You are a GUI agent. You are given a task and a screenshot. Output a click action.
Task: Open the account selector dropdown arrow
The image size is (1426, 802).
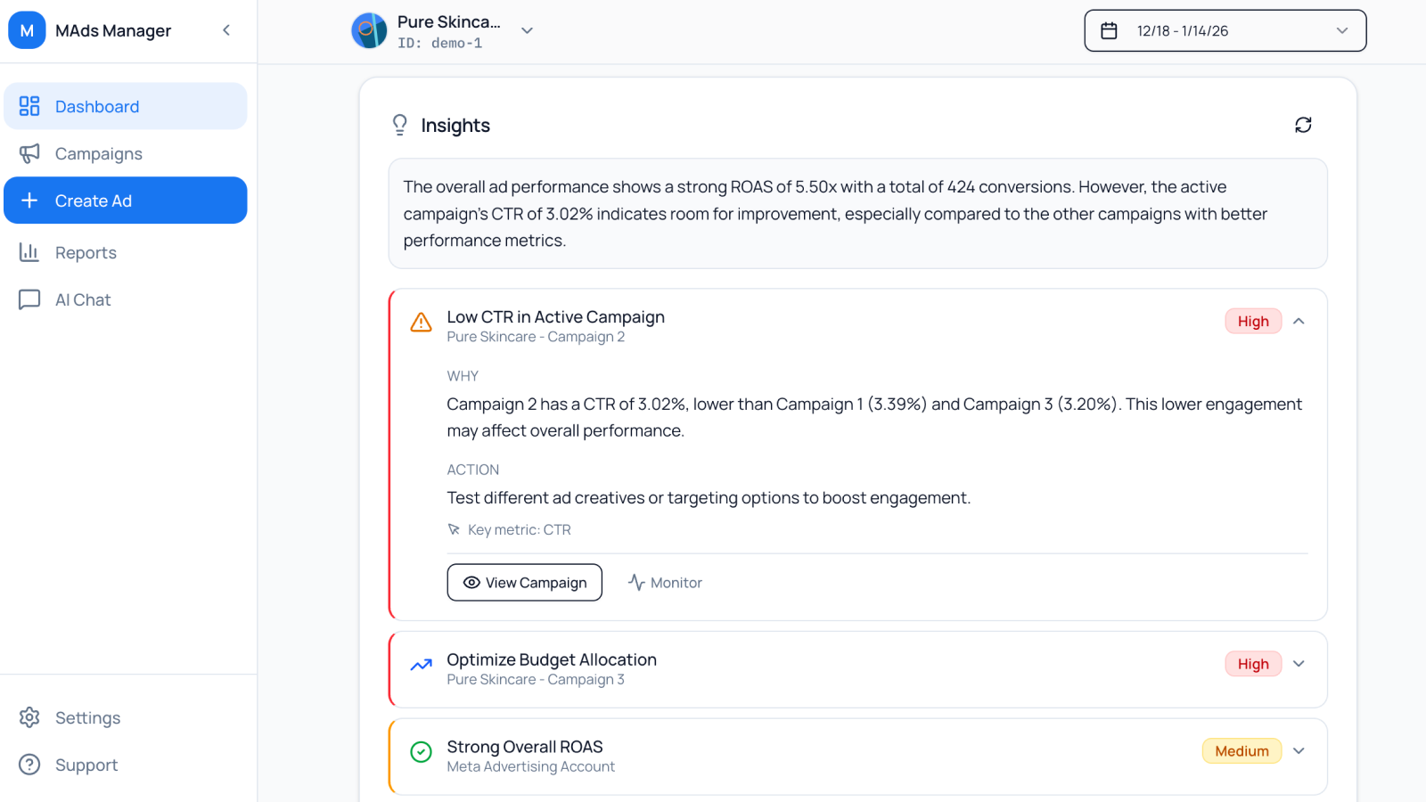pyautogui.click(x=528, y=30)
